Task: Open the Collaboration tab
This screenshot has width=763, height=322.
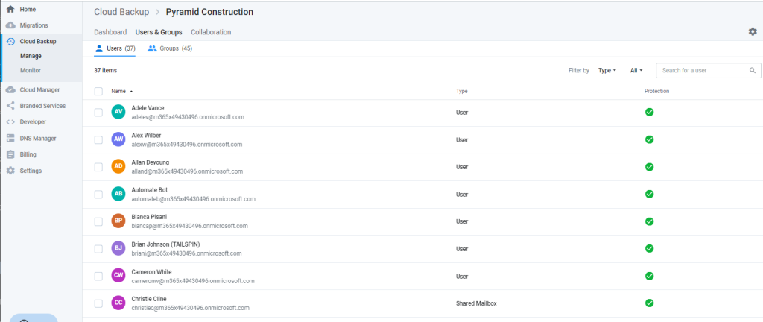Action: point(211,32)
